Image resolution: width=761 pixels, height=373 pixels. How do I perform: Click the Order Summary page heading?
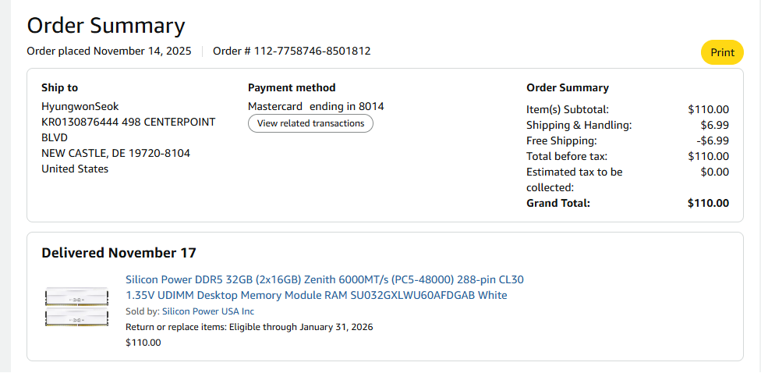point(106,26)
